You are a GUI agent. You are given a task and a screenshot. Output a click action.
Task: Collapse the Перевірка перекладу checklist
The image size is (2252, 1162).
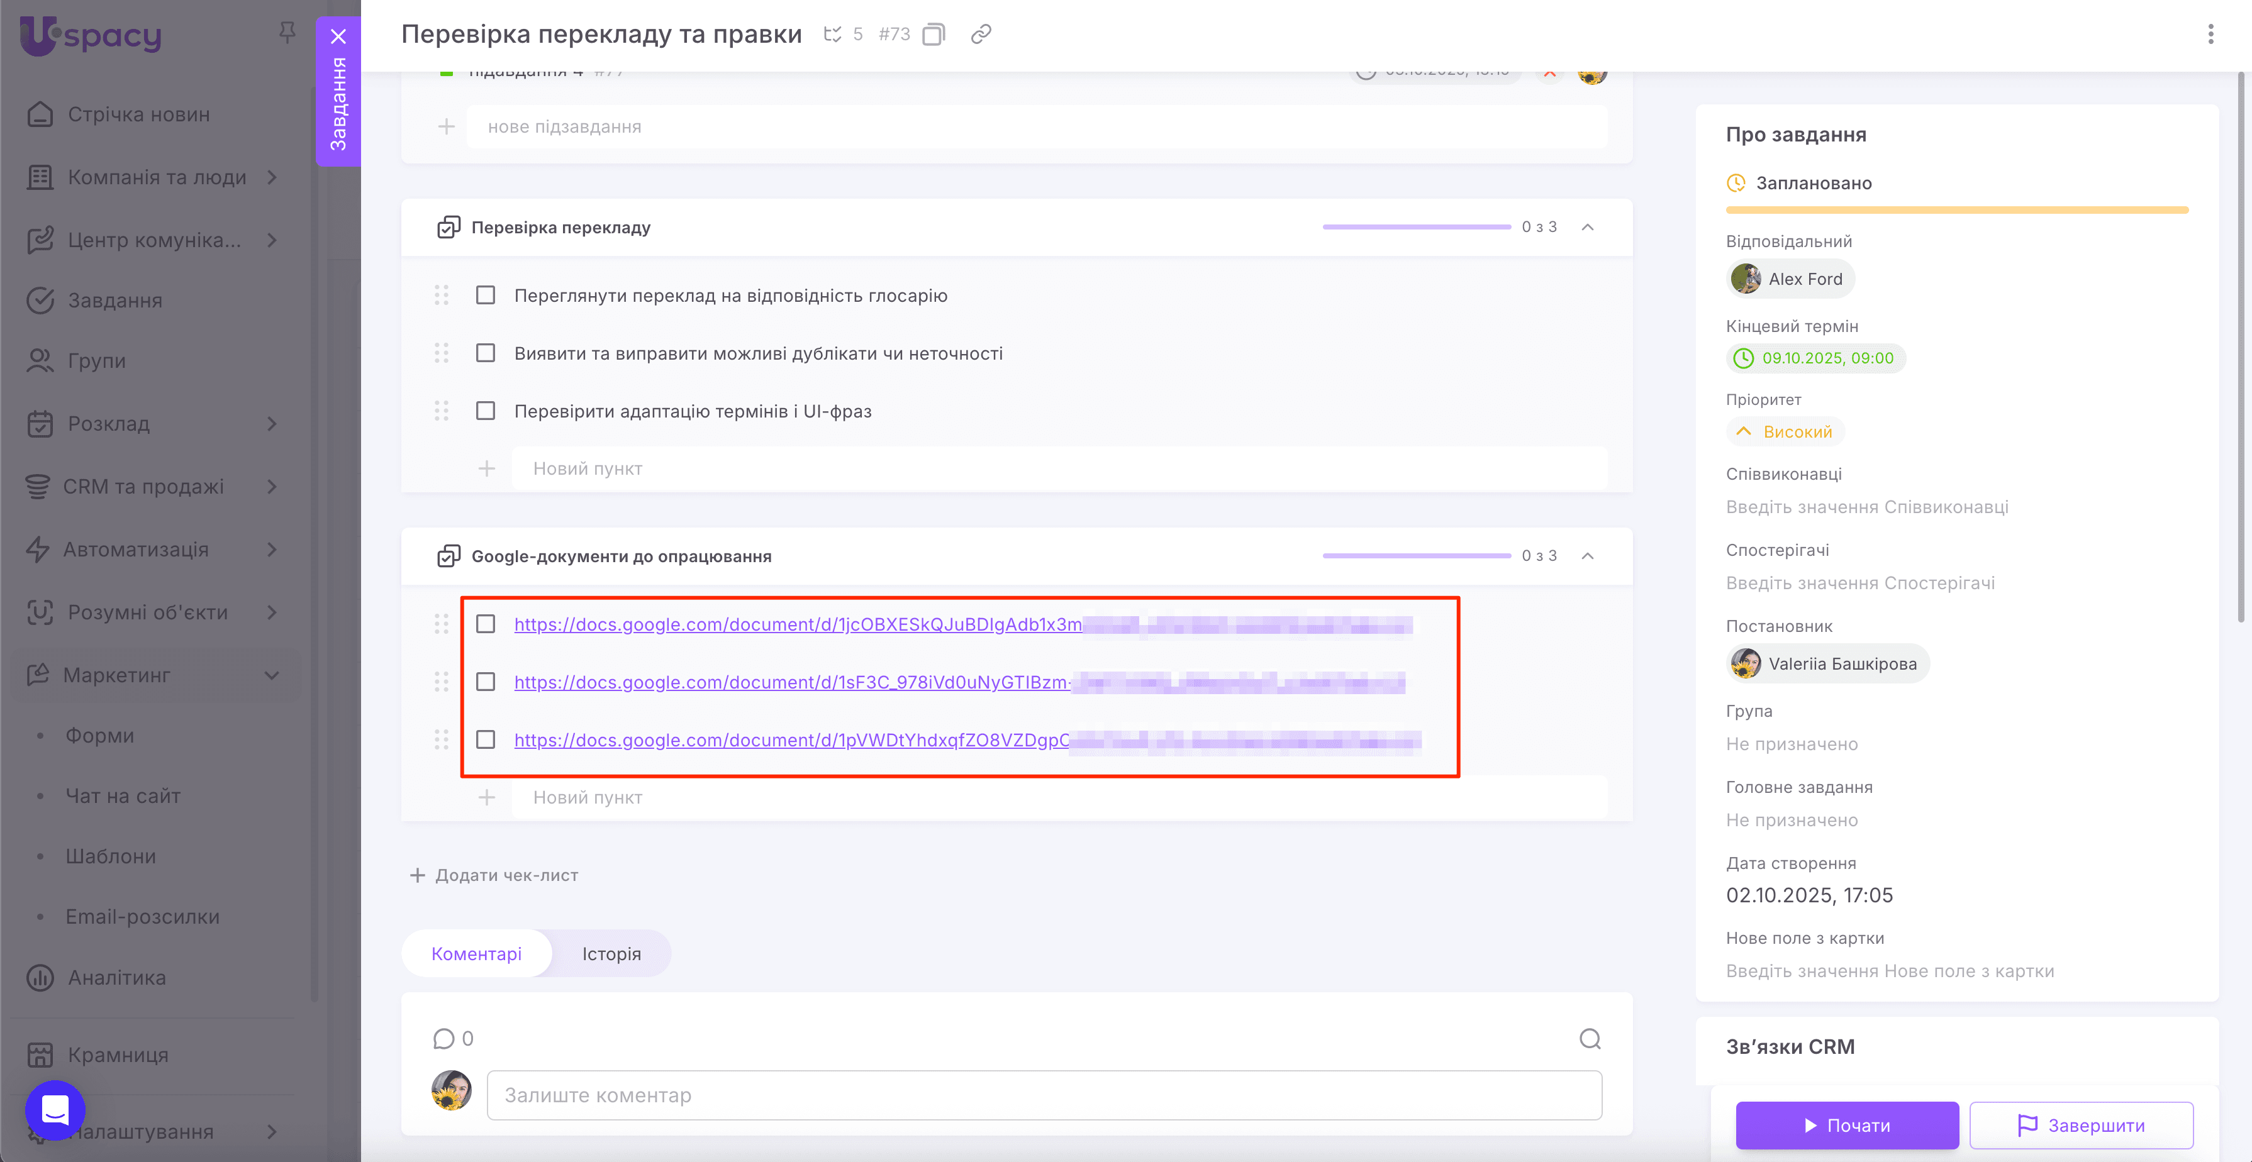1588,227
